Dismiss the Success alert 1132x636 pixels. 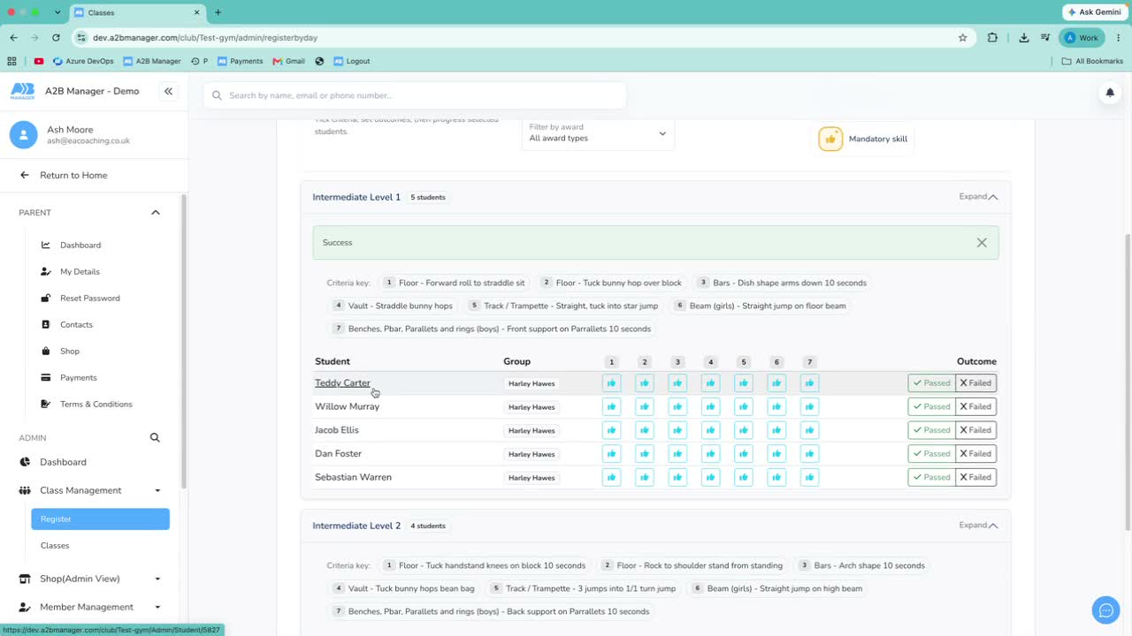click(x=982, y=243)
